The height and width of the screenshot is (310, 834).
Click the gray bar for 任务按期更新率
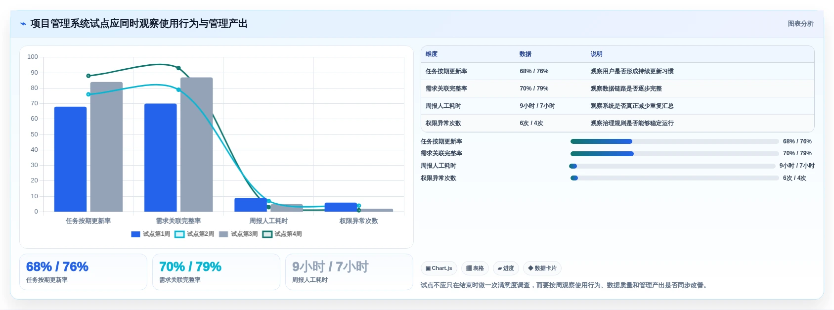point(106,147)
